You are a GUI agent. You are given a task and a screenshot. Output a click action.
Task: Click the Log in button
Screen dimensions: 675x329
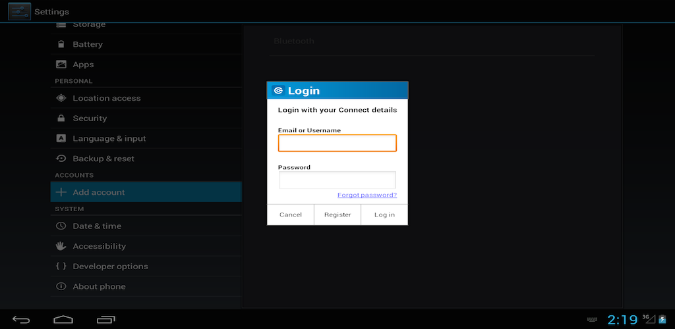point(384,215)
